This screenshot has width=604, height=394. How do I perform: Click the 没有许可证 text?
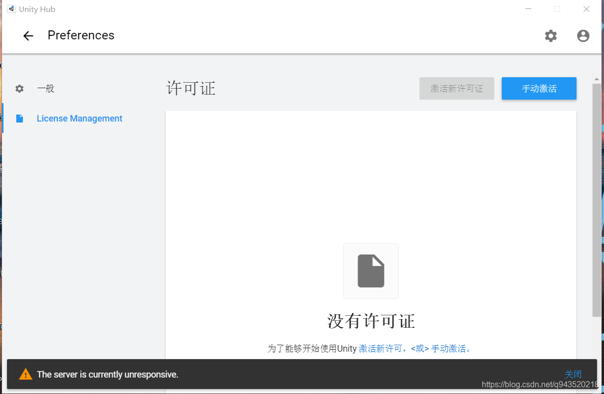click(371, 321)
